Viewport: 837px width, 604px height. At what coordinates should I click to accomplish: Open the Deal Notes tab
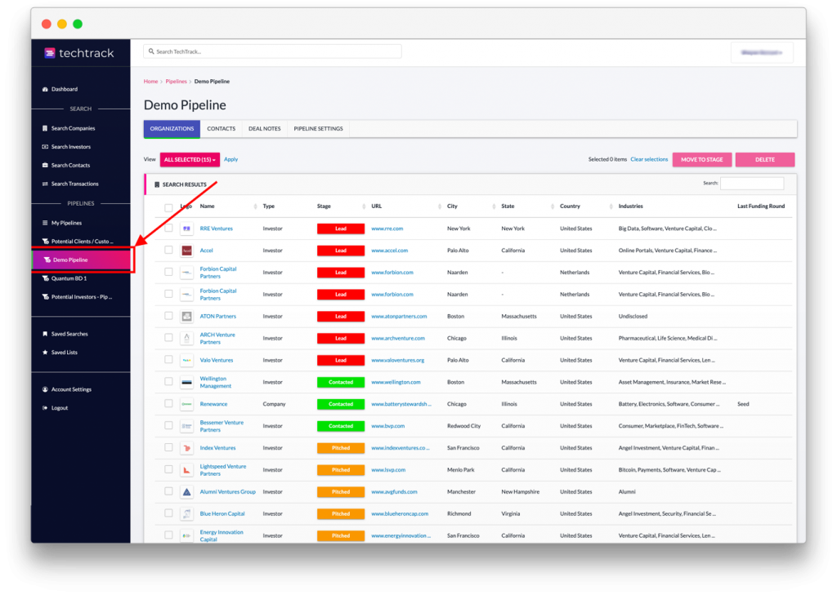[x=264, y=129]
